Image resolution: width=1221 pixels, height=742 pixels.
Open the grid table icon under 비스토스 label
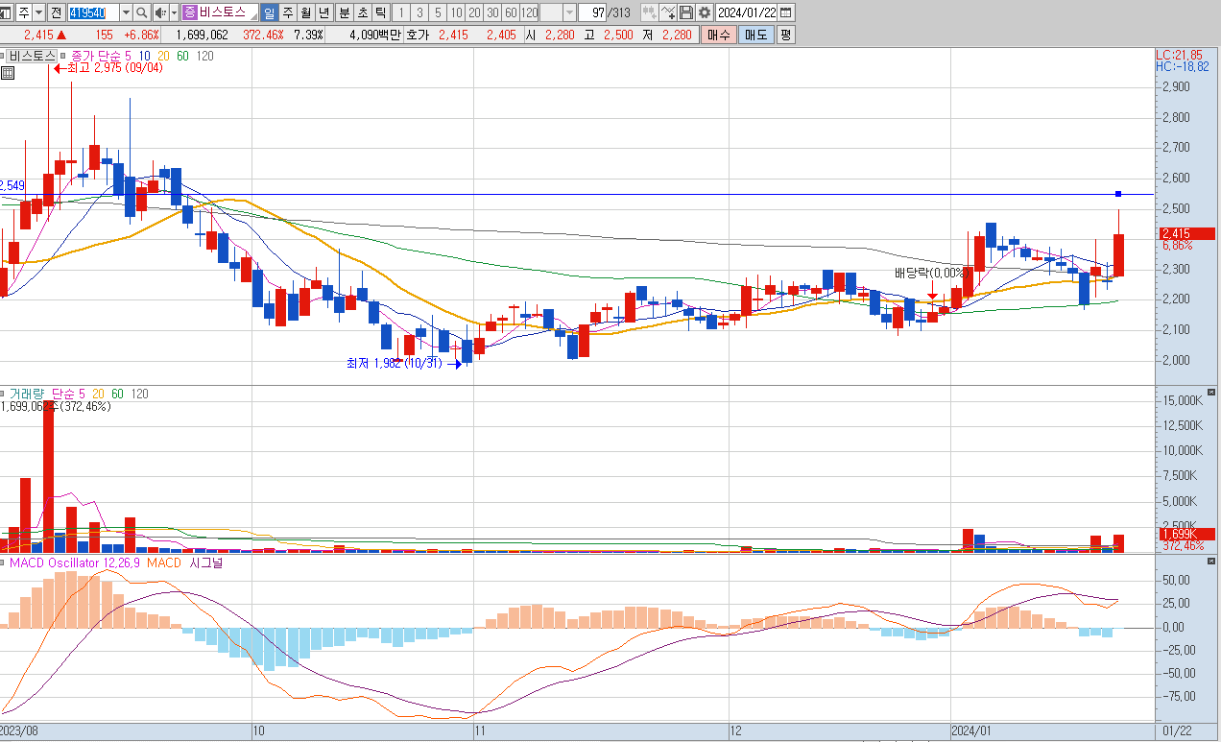point(7,72)
